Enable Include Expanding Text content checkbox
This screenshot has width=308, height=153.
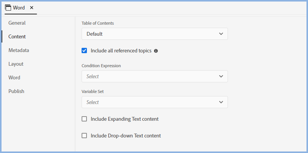pos(84,119)
